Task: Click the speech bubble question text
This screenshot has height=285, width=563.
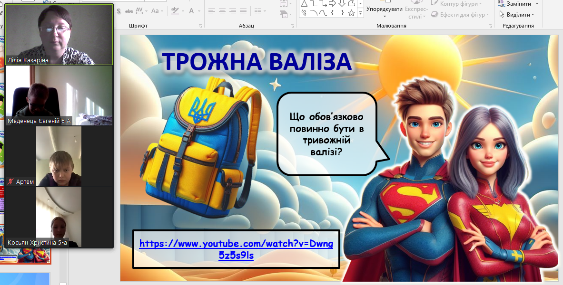Action: click(x=326, y=134)
